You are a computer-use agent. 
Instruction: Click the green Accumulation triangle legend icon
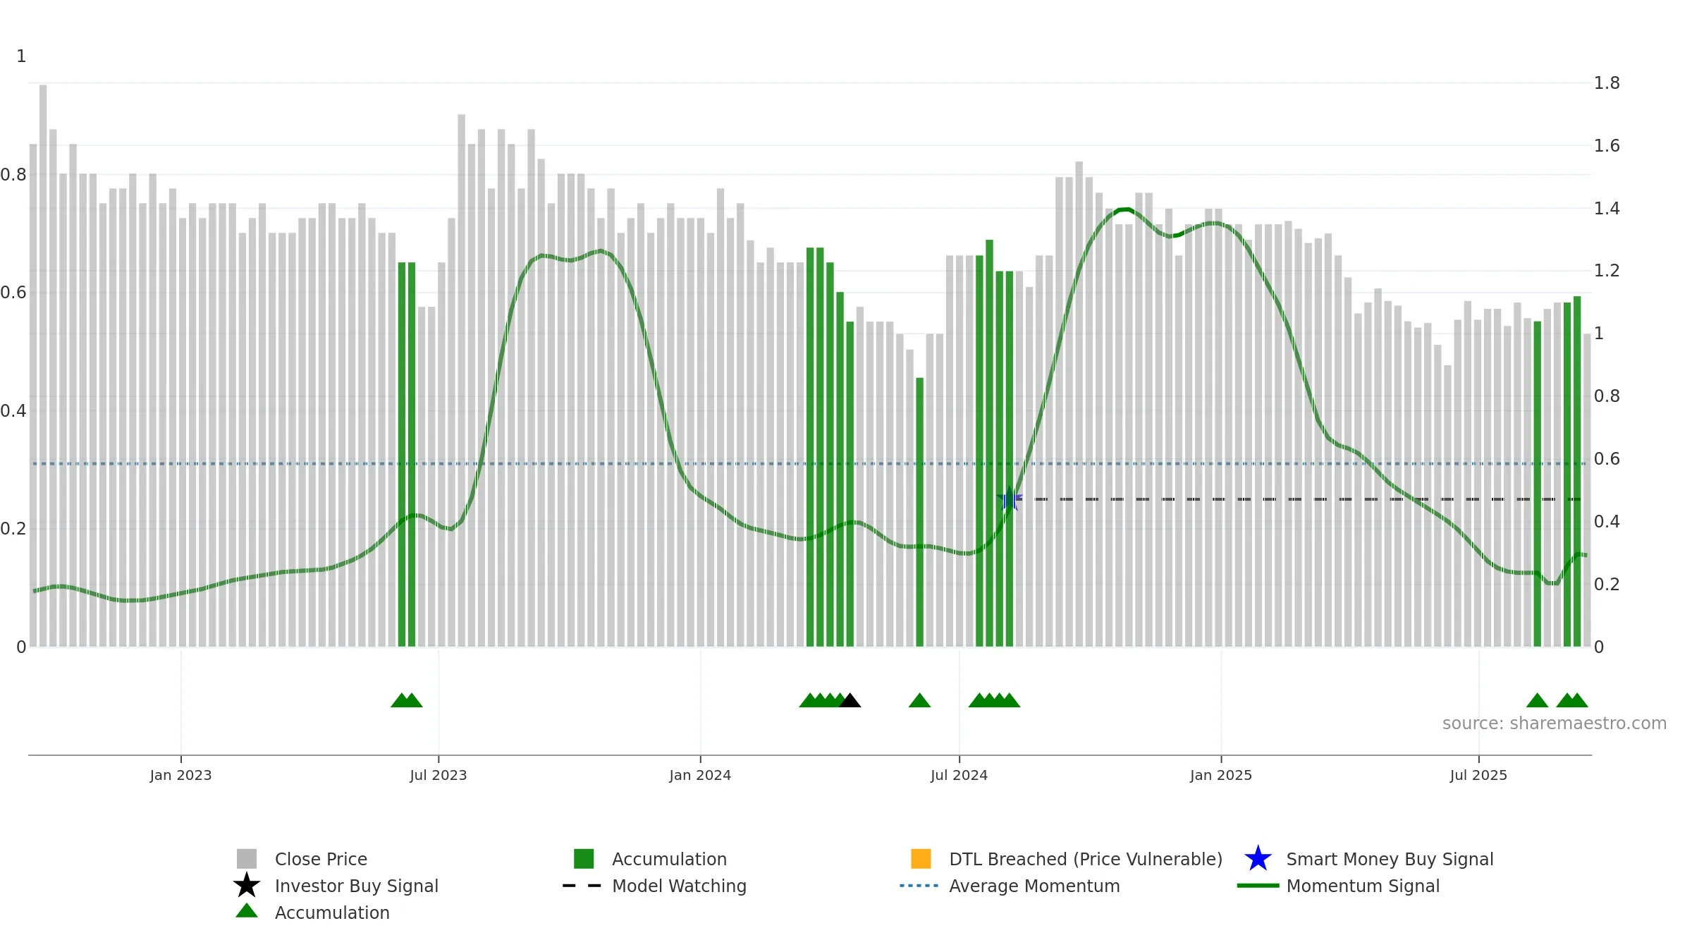click(247, 911)
